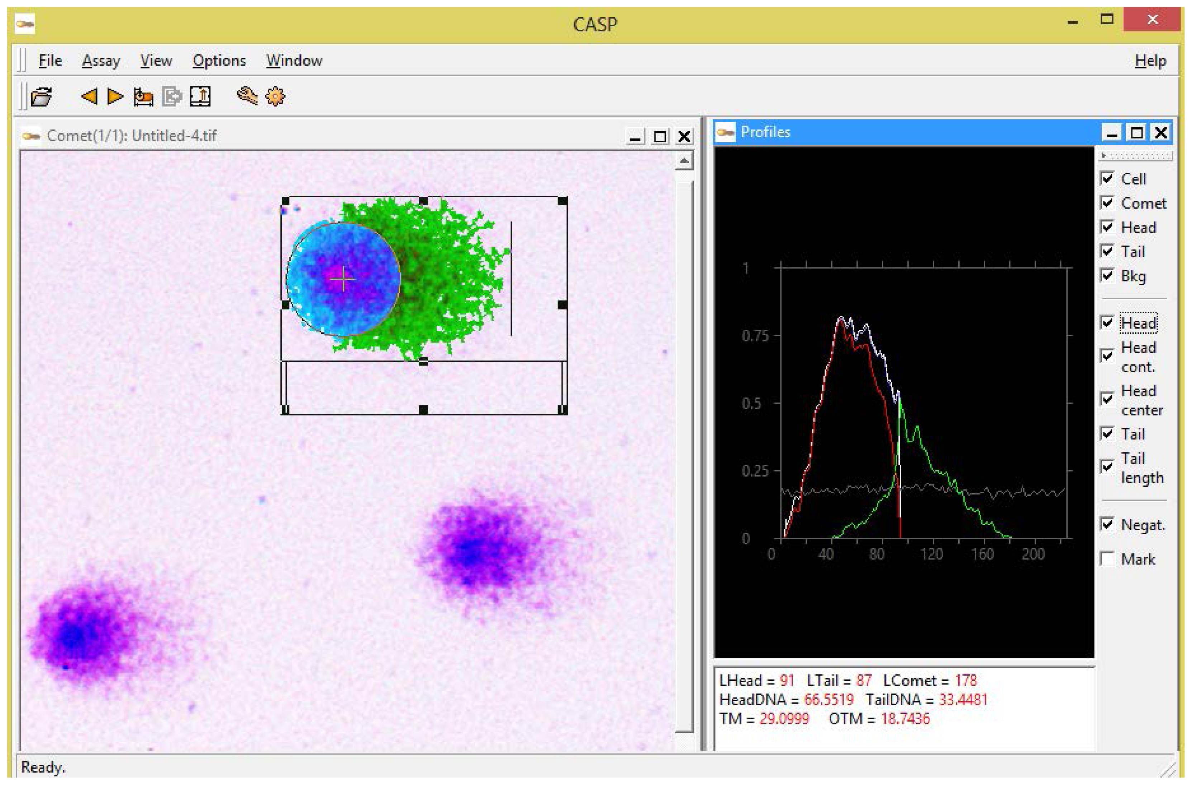Disable the Negat. checkbox

(1107, 525)
